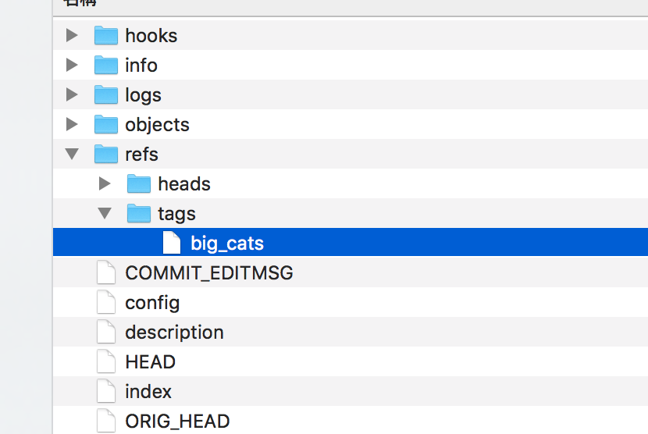The height and width of the screenshot is (434, 648).
Task: Select the ORIG_HEAD file
Action: click(x=177, y=422)
